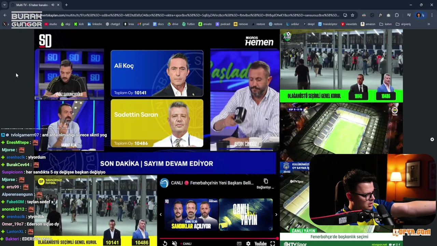
Task: Open the X bookmark
Action: [x=6, y=24]
